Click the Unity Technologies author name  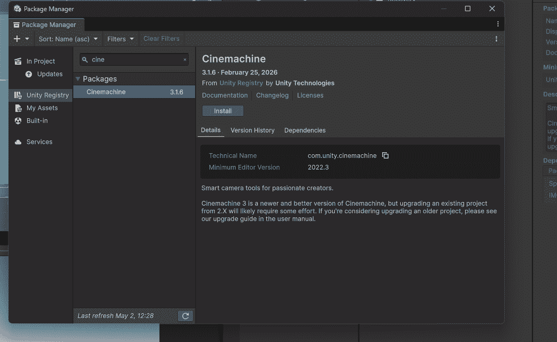pos(305,83)
